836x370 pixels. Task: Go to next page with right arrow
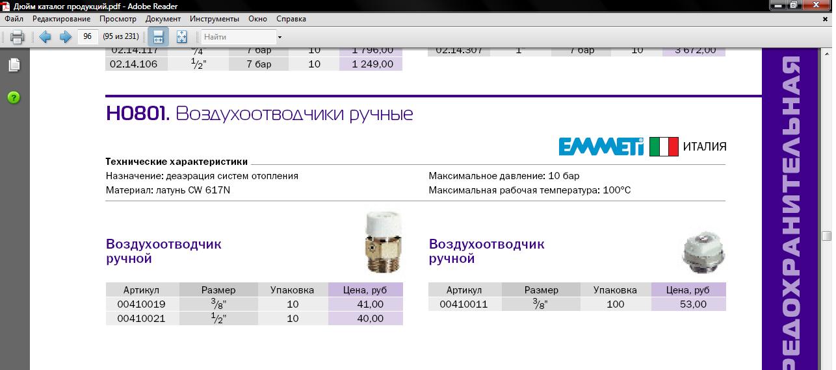click(65, 37)
